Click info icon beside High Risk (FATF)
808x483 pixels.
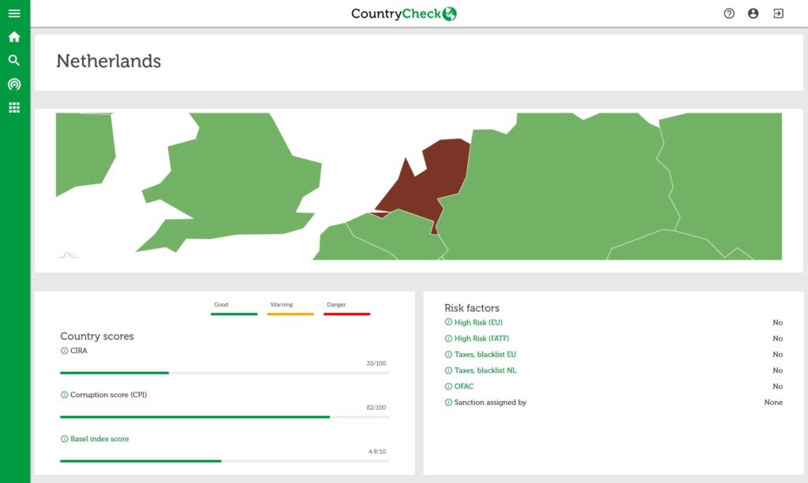pos(448,339)
